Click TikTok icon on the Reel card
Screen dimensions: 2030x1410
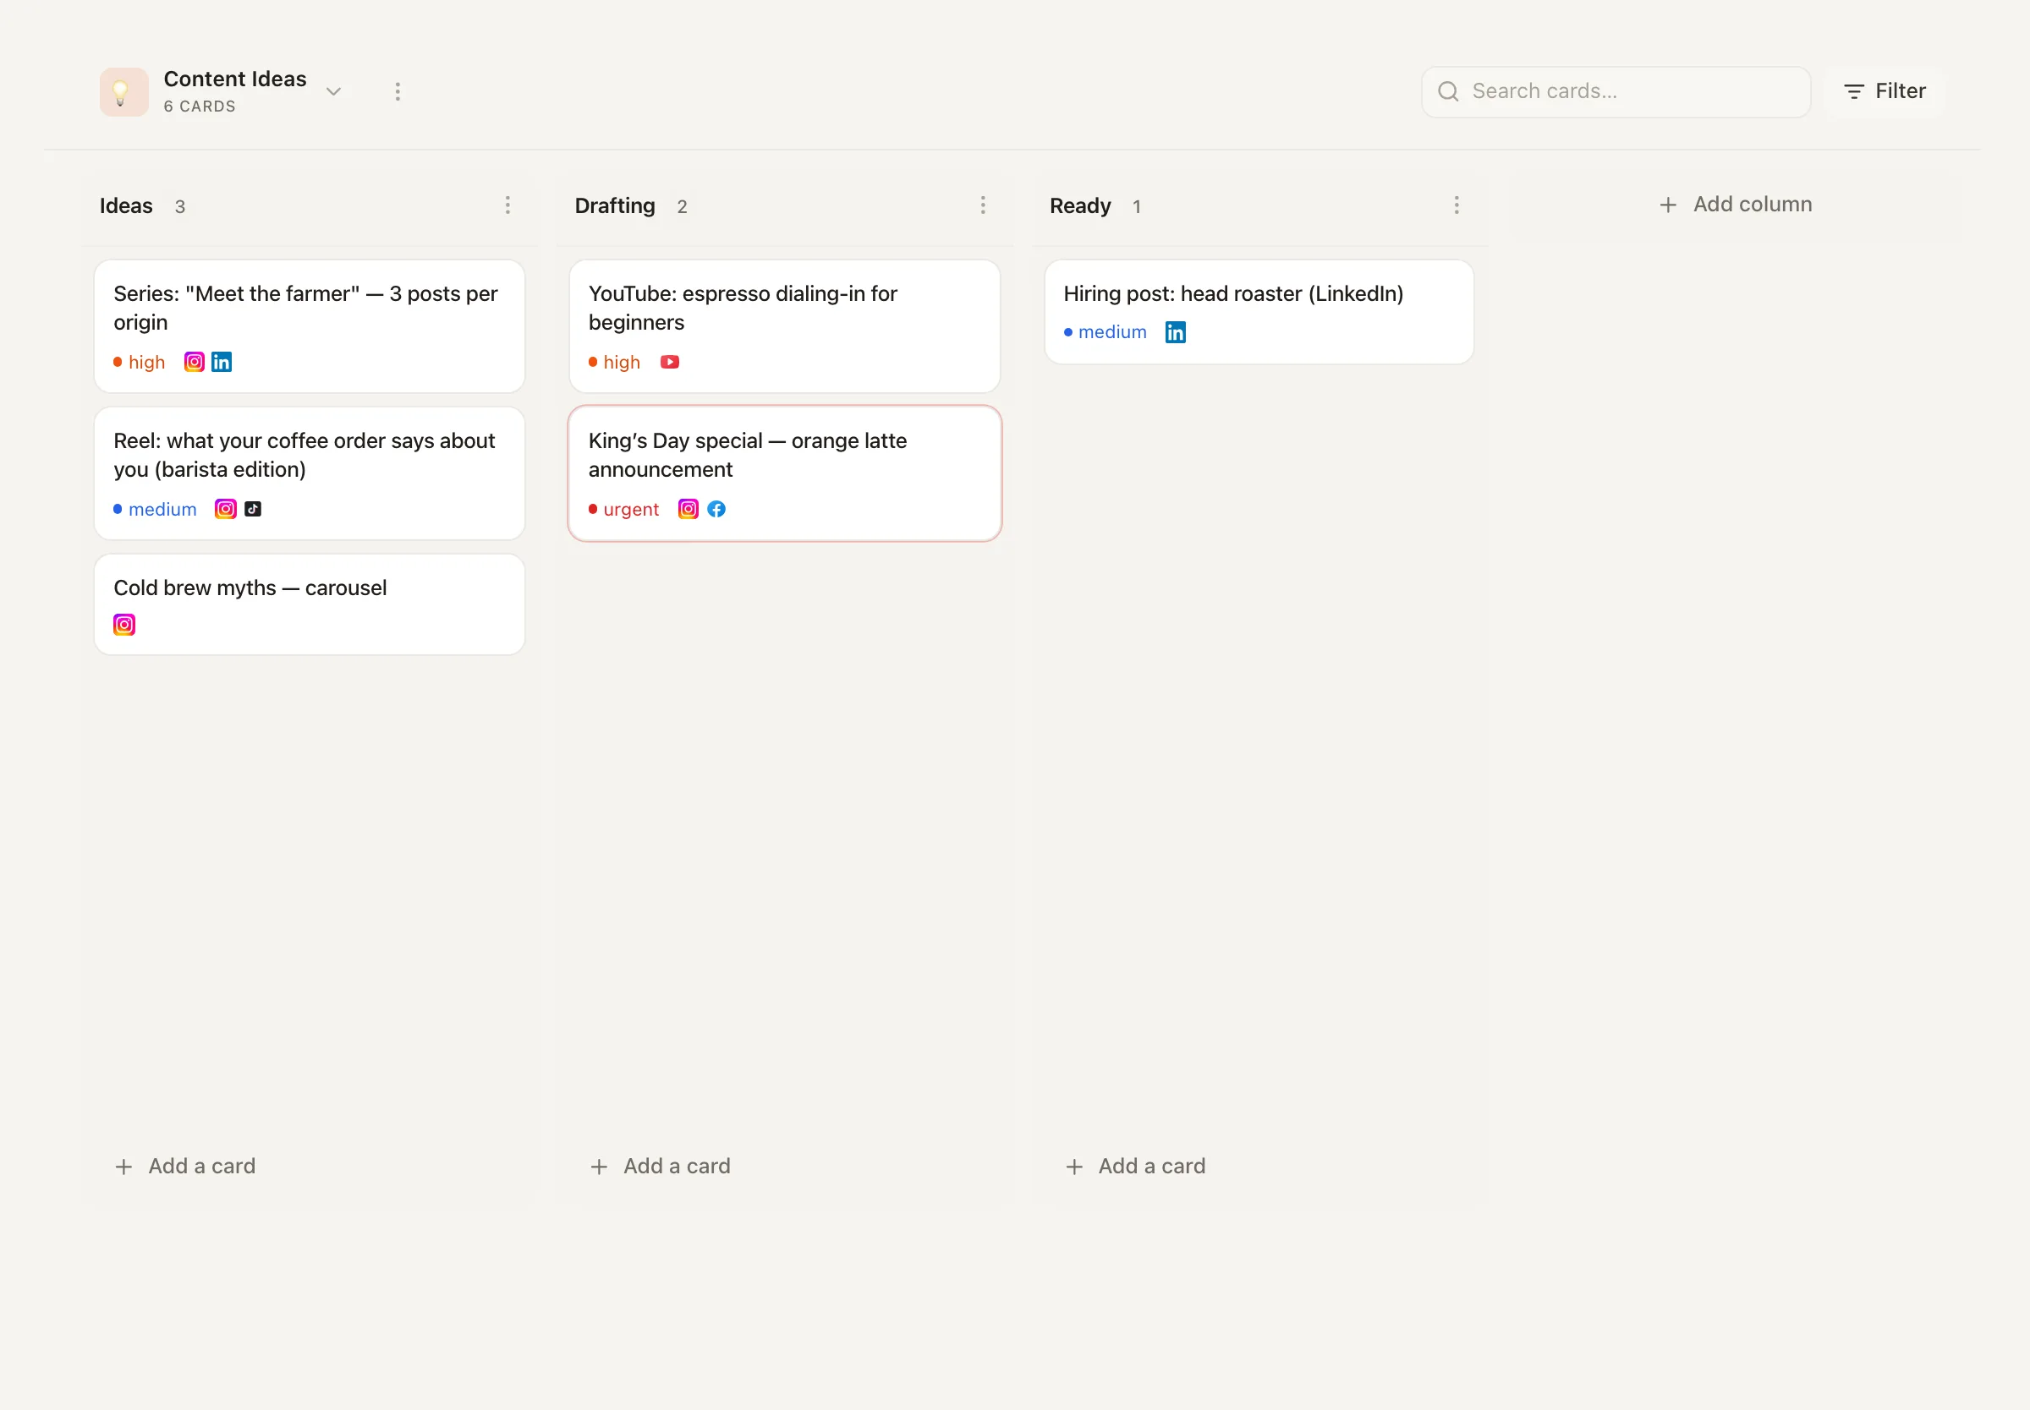click(253, 510)
